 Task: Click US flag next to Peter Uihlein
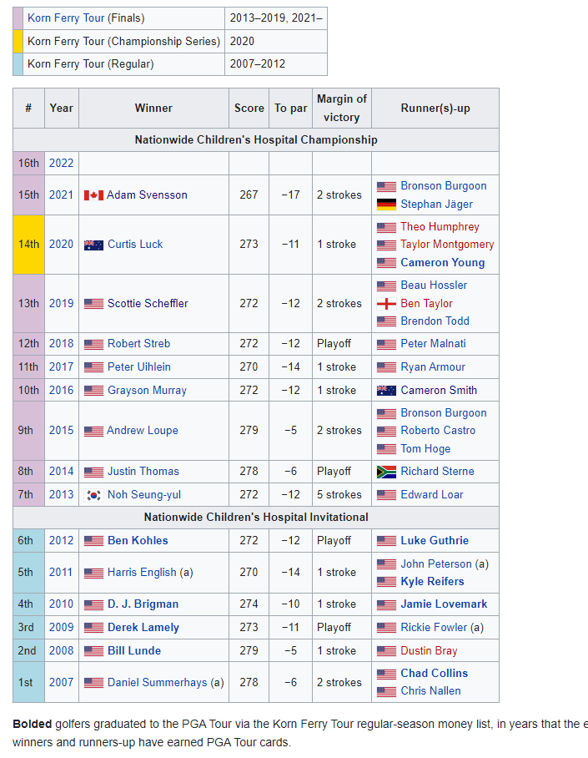coord(93,367)
